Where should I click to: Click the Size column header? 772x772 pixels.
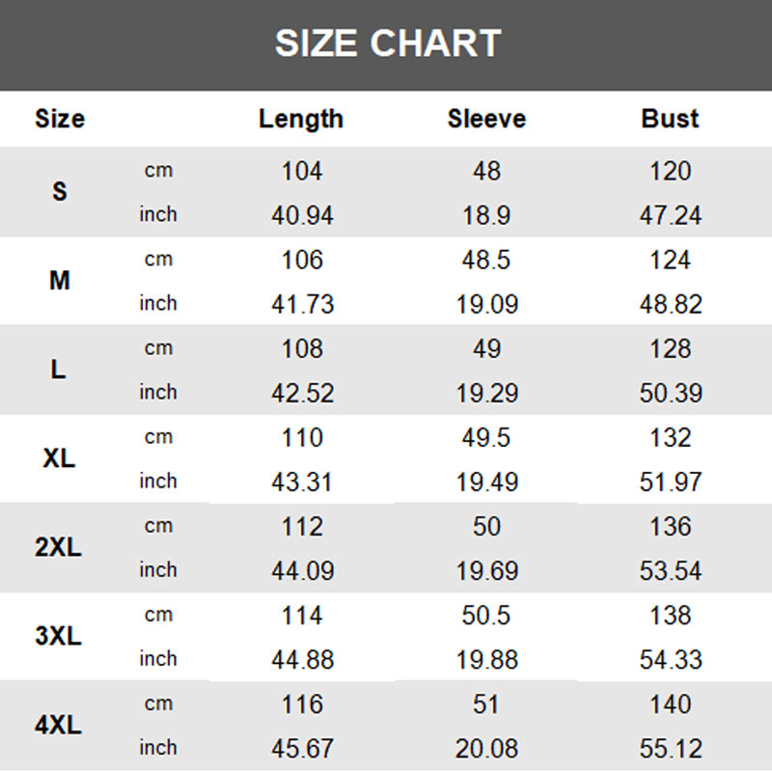60,119
